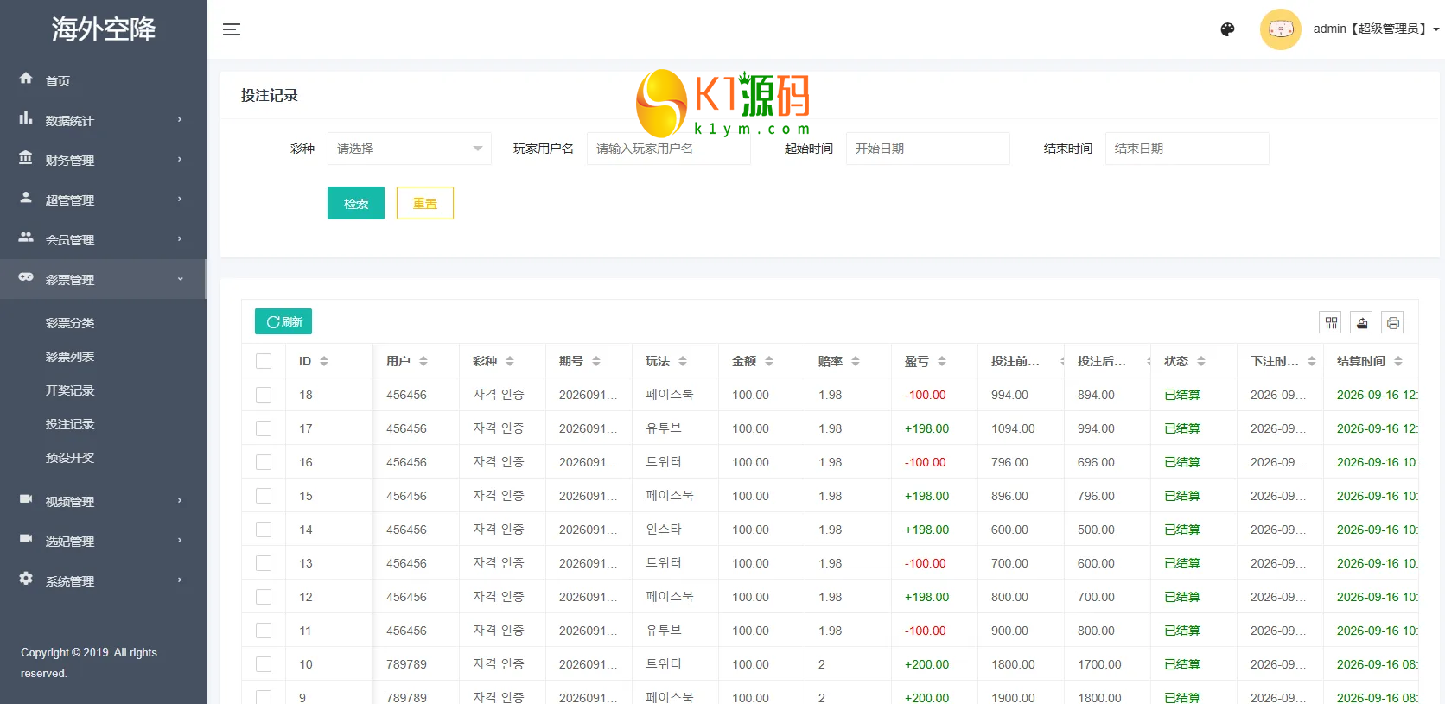This screenshot has width=1445, height=704.
Task: Expand the 数据统计 sidebar menu
Action: (x=104, y=120)
